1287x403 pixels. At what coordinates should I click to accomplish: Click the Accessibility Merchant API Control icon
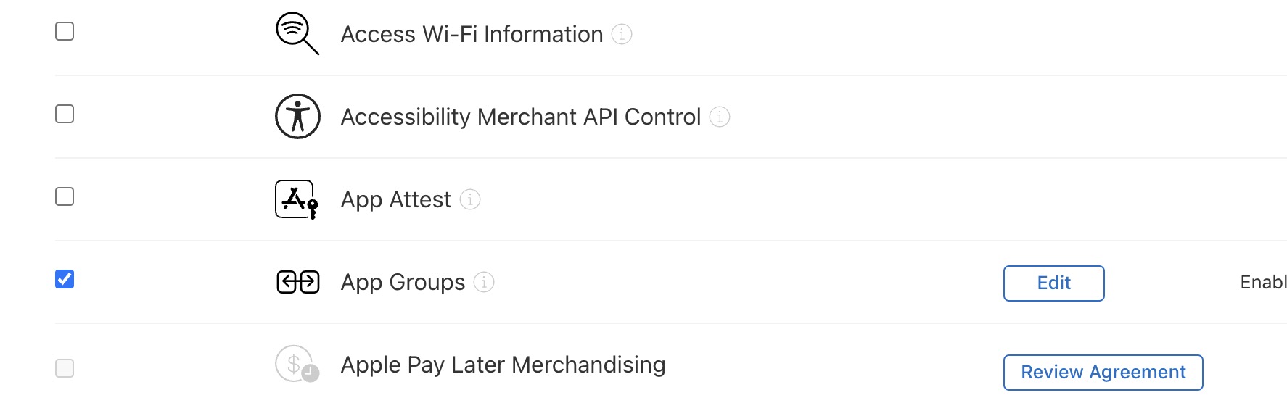pyautogui.click(x=297, y=116)
